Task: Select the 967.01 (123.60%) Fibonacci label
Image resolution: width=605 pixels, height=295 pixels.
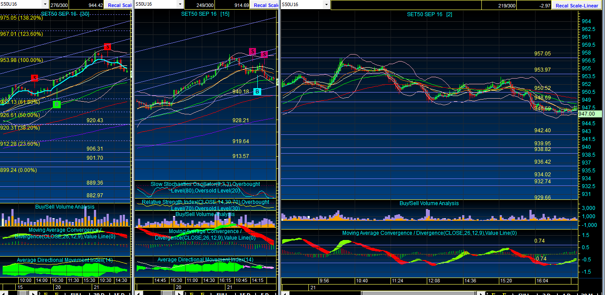Action: 21,34
